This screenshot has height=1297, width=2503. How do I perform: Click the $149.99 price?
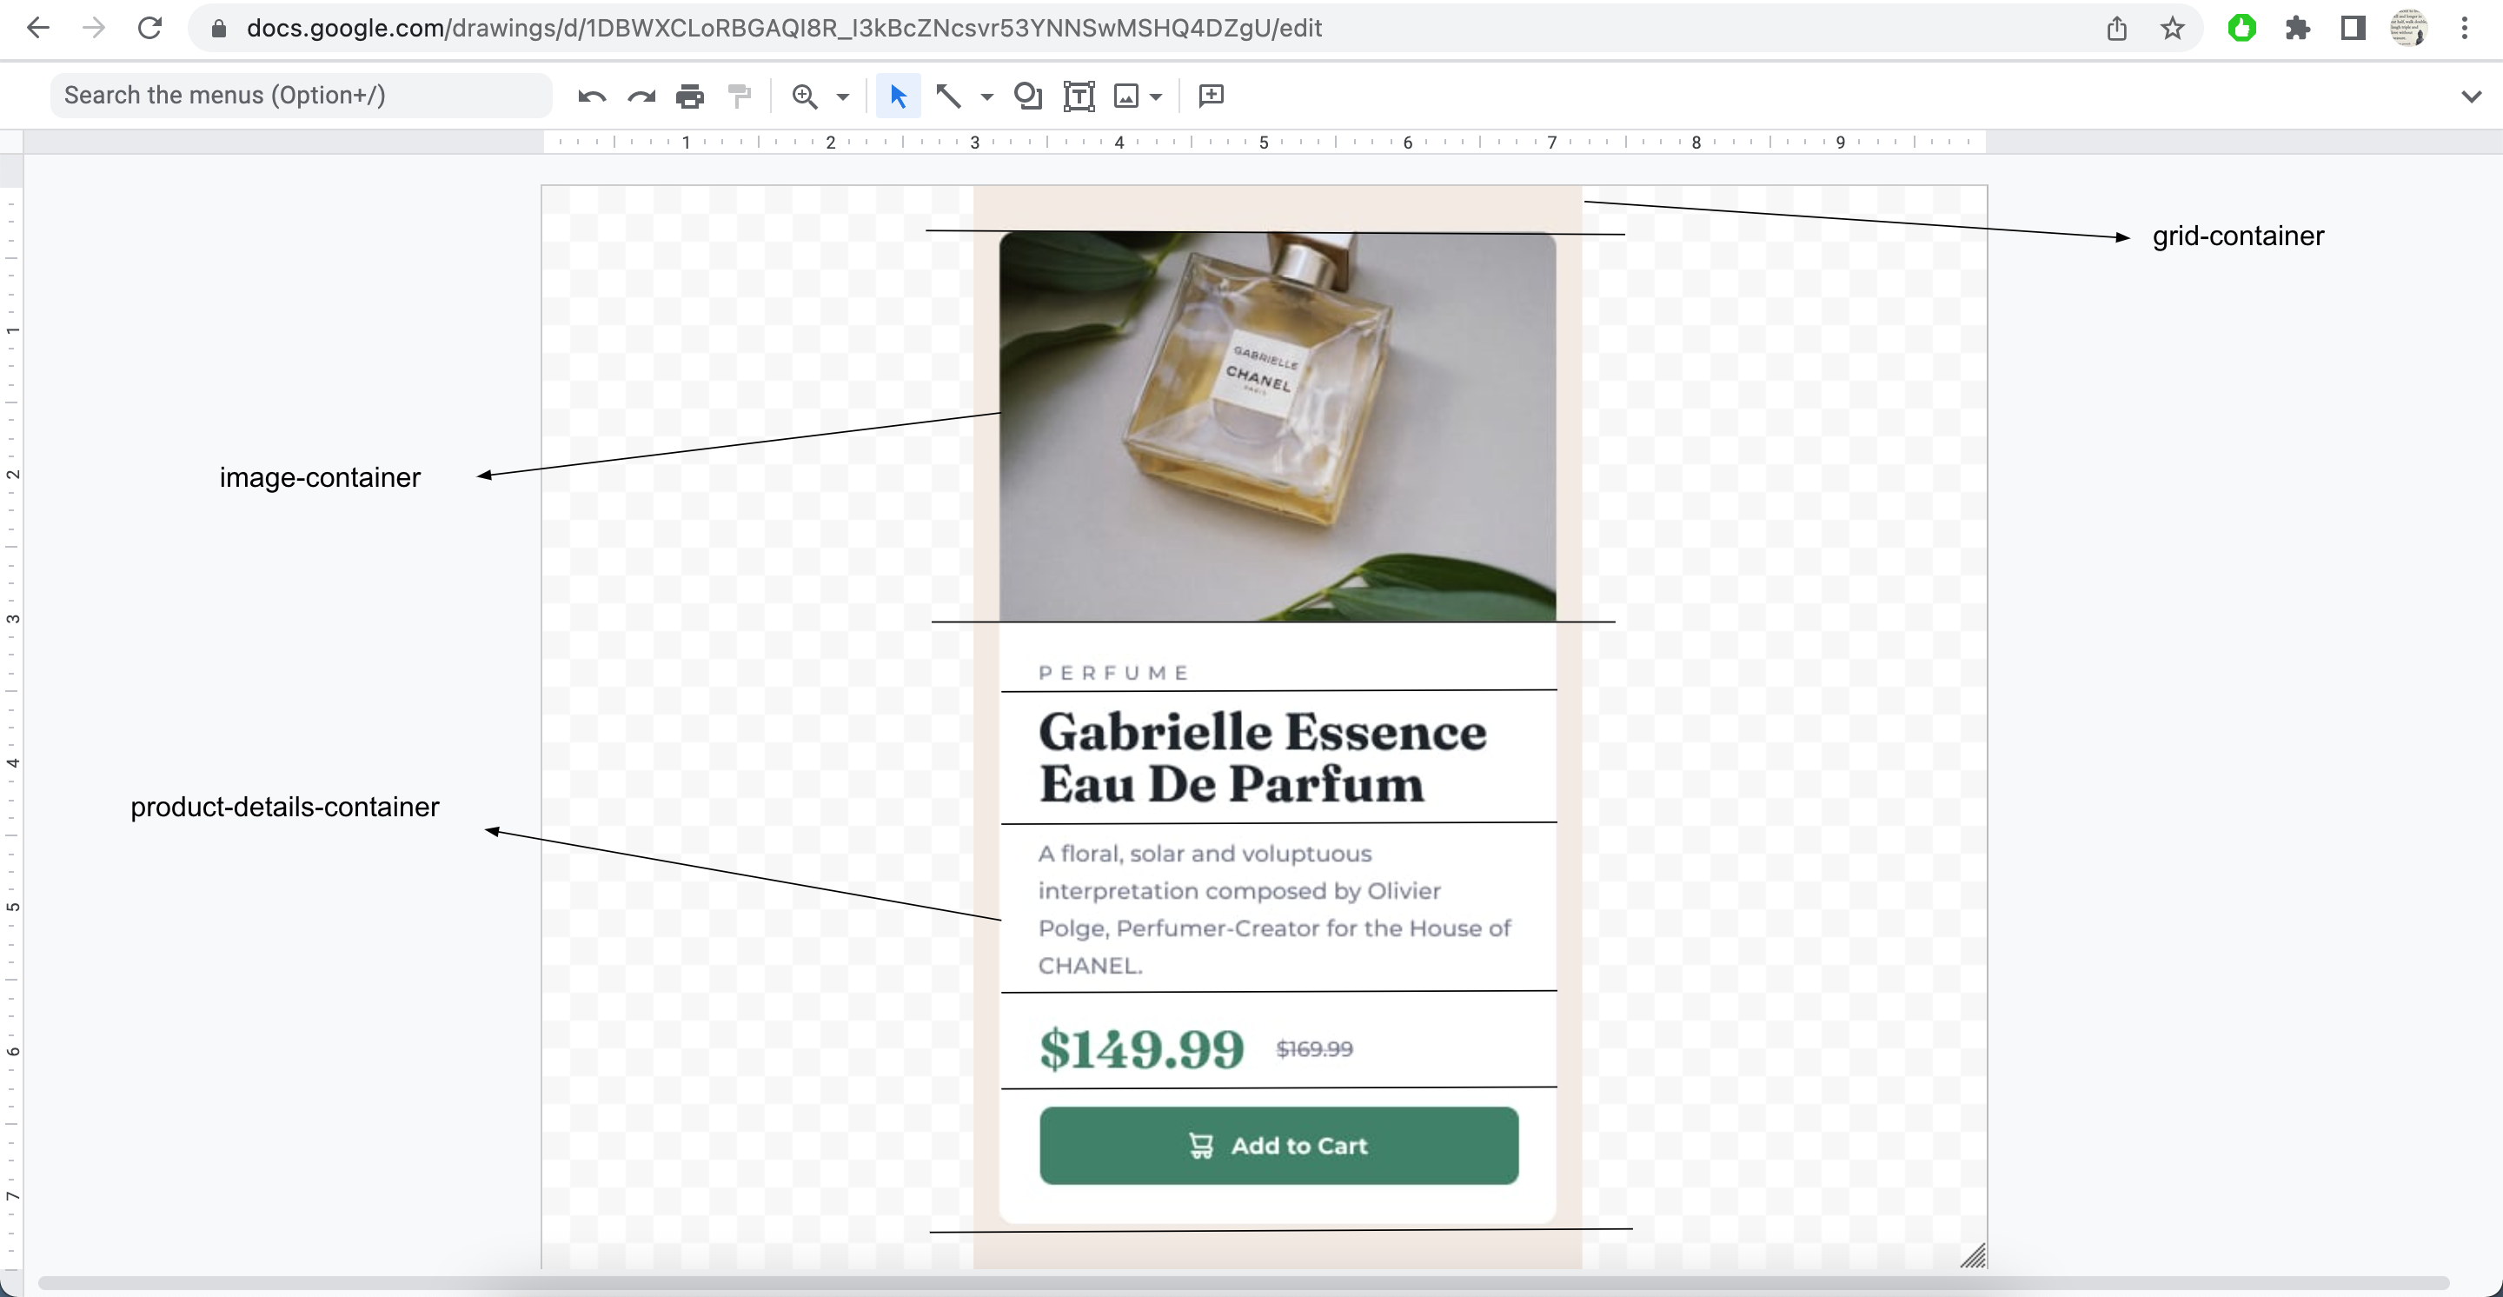tap(1141, 1049)
